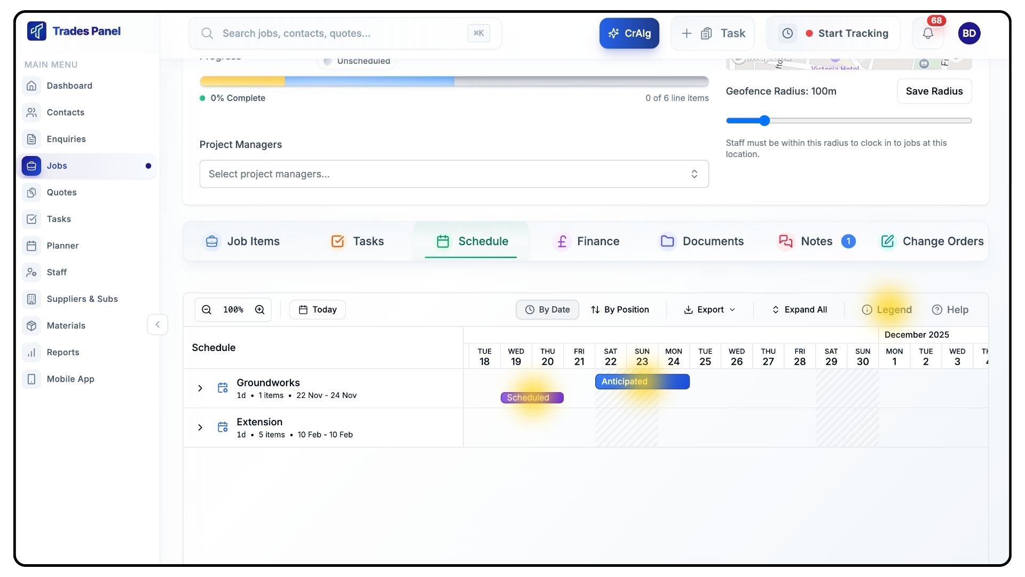Click the BD user avatar
The image size is (1025, 577).
(x=969, y=33)
